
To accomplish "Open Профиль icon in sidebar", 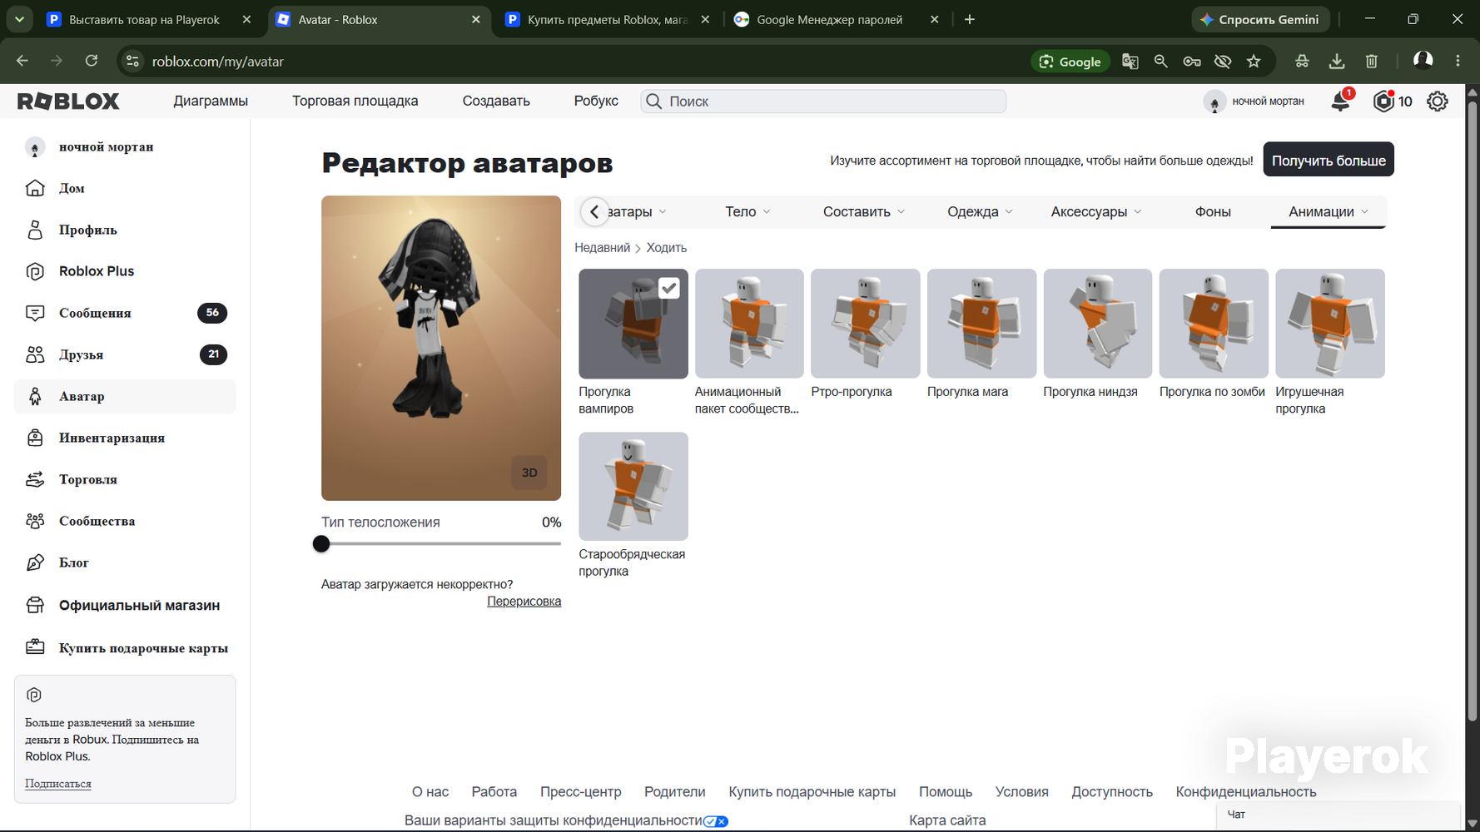I will click(x=35, y=230).
